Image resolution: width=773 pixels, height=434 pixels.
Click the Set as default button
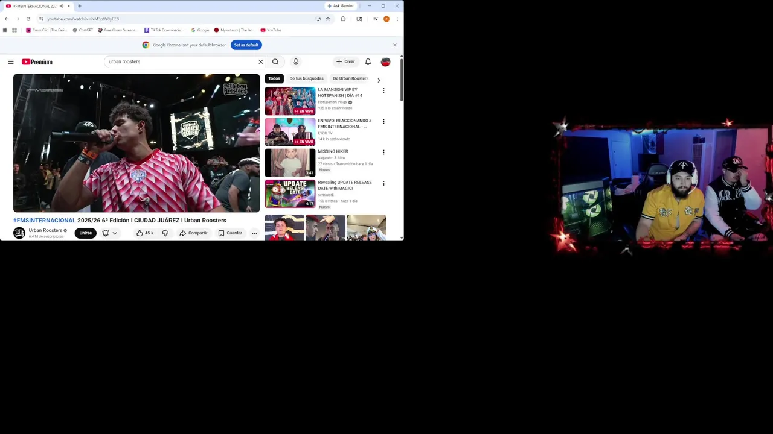(246, 45)
